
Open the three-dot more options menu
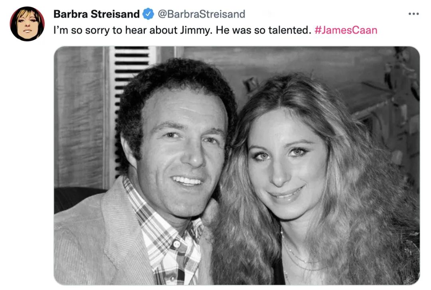(413, 14)
